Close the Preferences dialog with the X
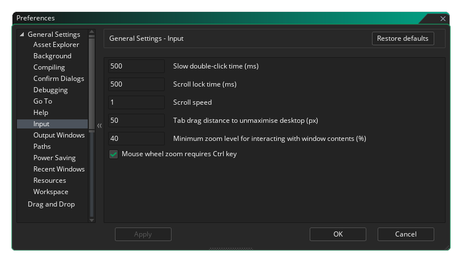This screenshot has width=462, height=262. tap(443, 19)
